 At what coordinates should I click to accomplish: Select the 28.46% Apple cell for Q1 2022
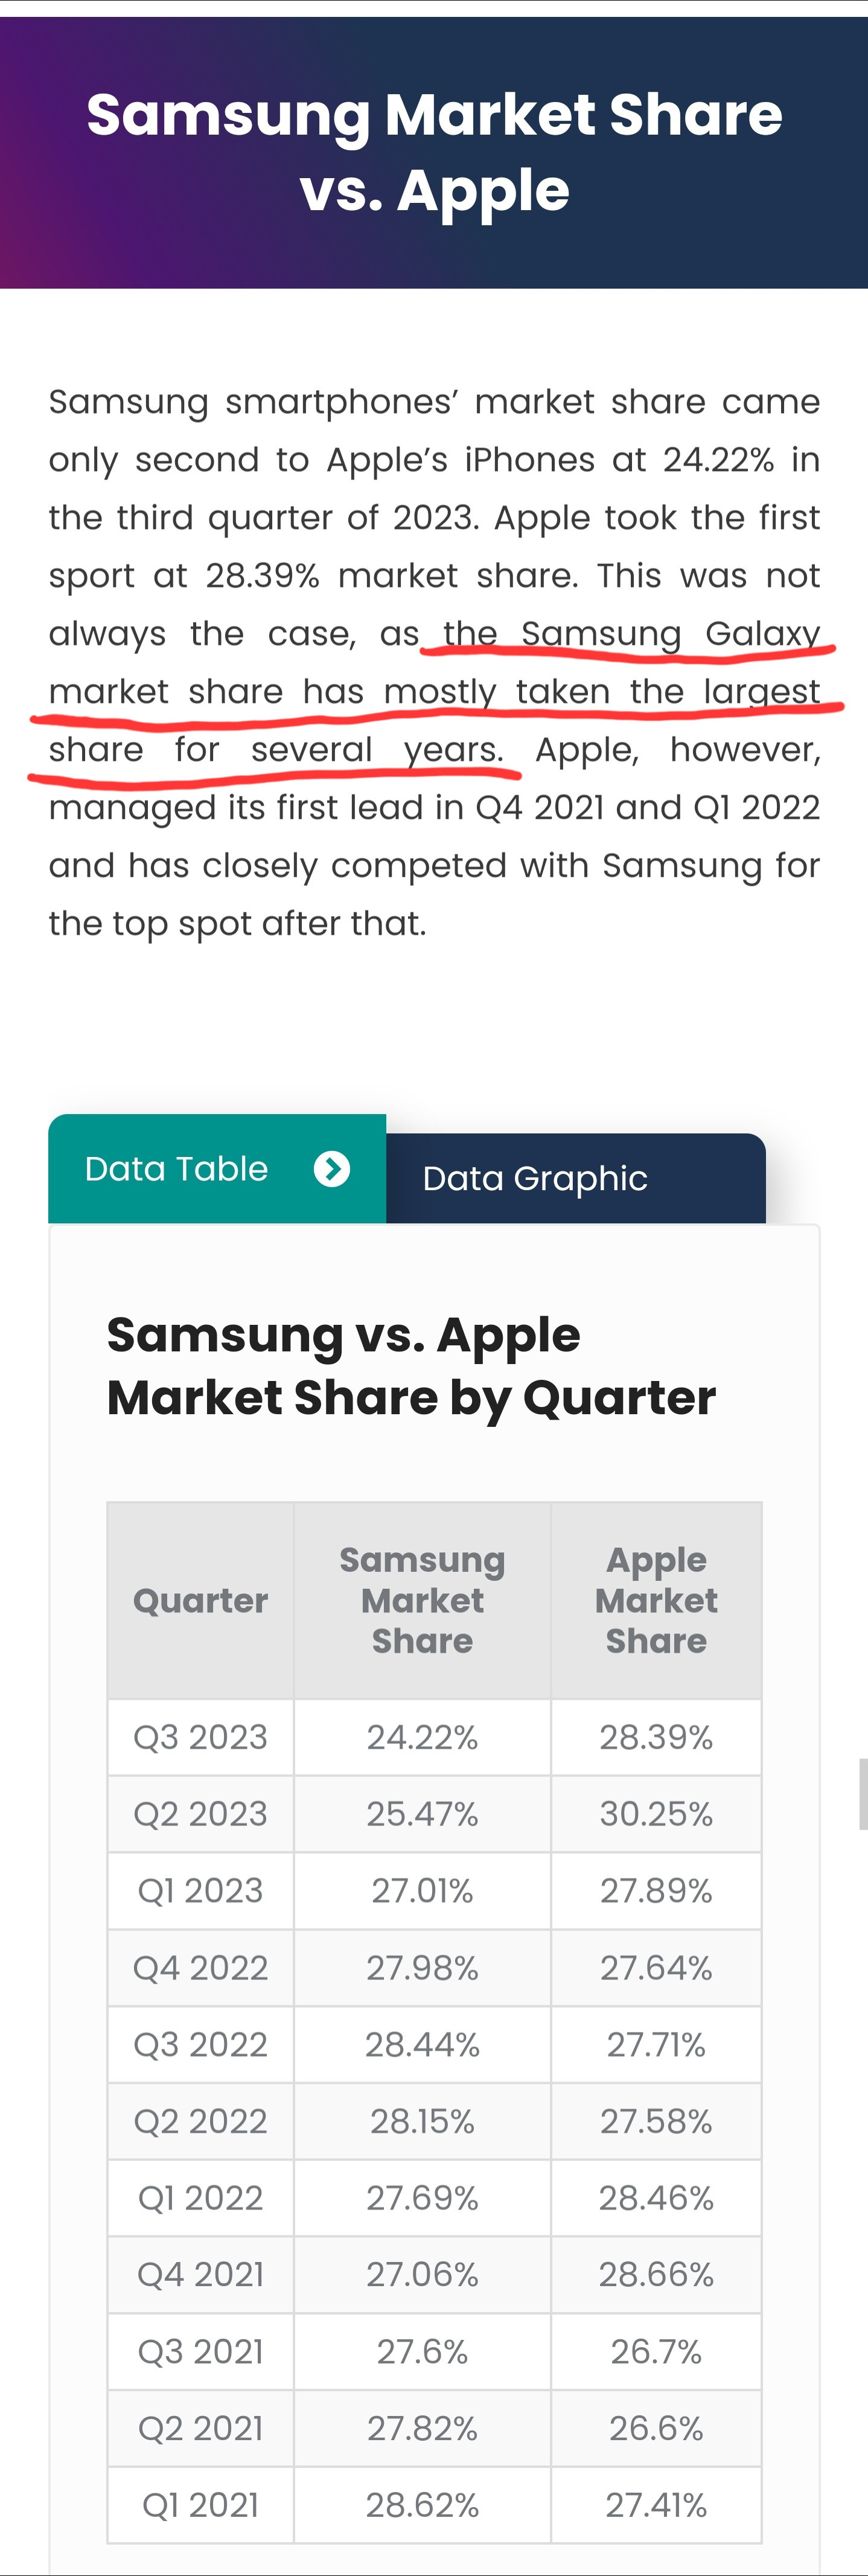tap(656, 2198)
